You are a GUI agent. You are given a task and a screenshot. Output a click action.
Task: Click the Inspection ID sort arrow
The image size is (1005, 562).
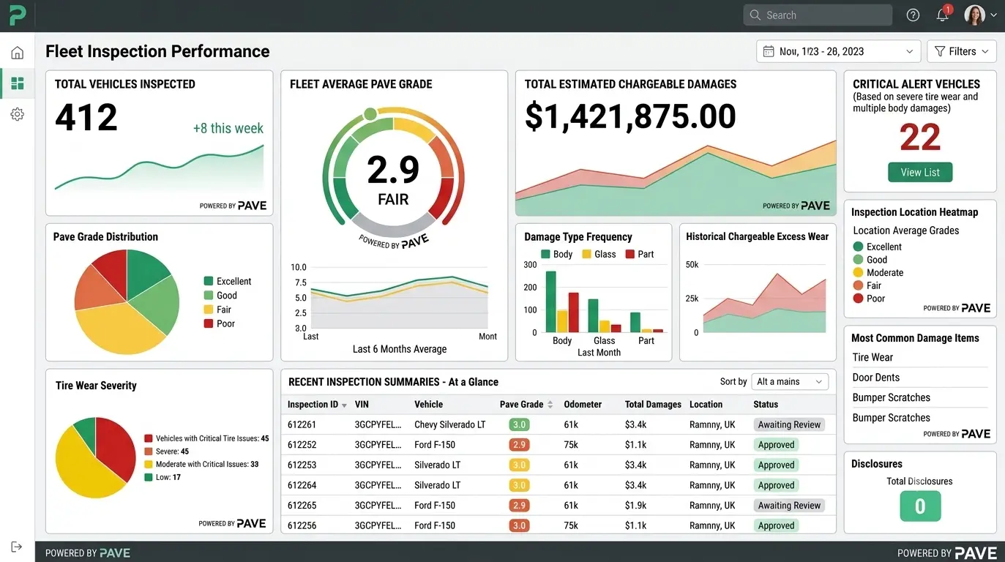tap(344, 405)
